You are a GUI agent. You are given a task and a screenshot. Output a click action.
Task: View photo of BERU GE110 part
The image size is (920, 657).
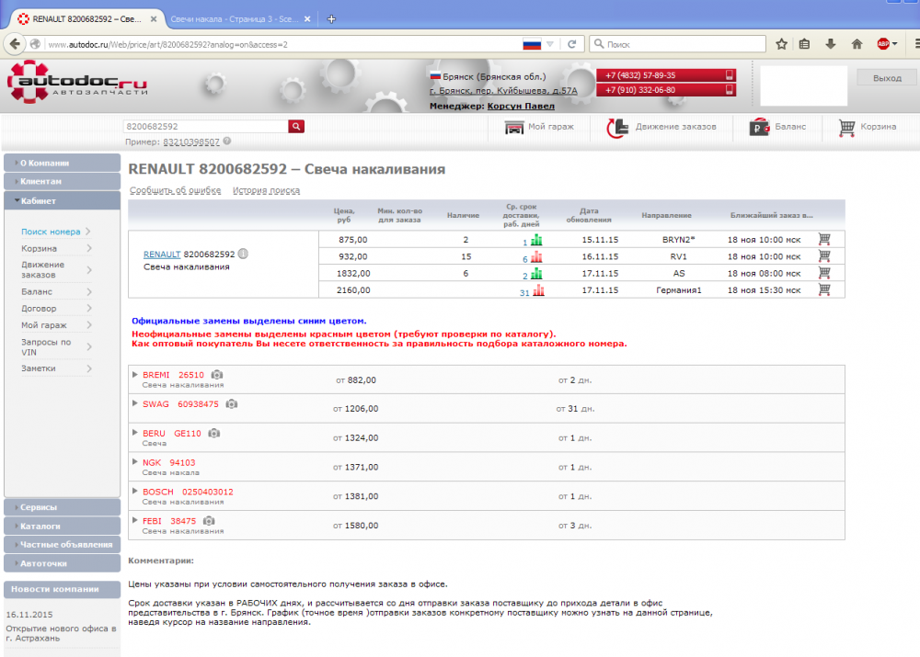[x=214, y=433]
